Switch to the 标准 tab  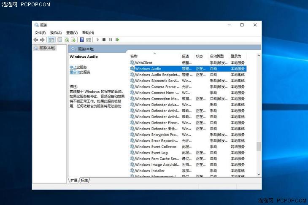(x=84, y=180)
